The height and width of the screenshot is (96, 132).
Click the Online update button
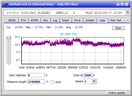(x=117, y=93)
